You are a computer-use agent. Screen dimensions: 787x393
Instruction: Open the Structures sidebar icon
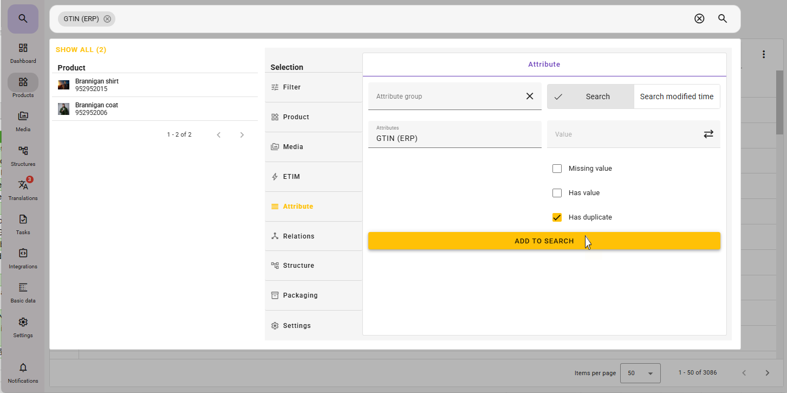click(x=23, y=154)
